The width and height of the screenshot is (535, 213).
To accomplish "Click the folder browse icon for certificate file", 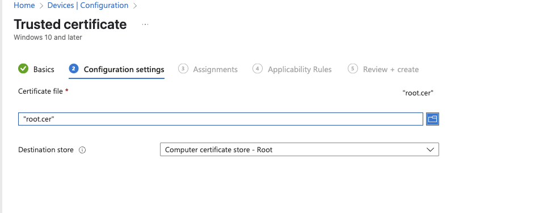I will 432,119.
